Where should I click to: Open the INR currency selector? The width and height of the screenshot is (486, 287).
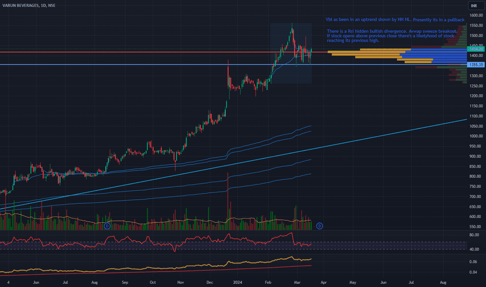pos(476,6)
